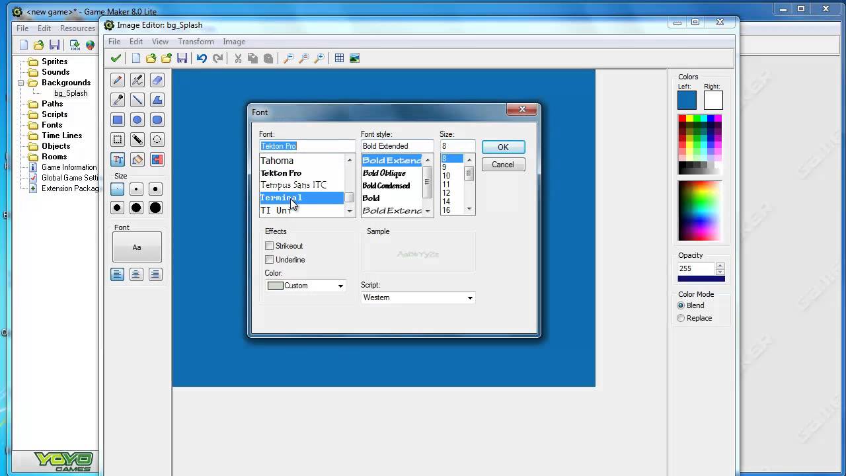Viewport: 846px width, 476px height.
Task: Select the Replace color mode
Action: tap(681, 318)
